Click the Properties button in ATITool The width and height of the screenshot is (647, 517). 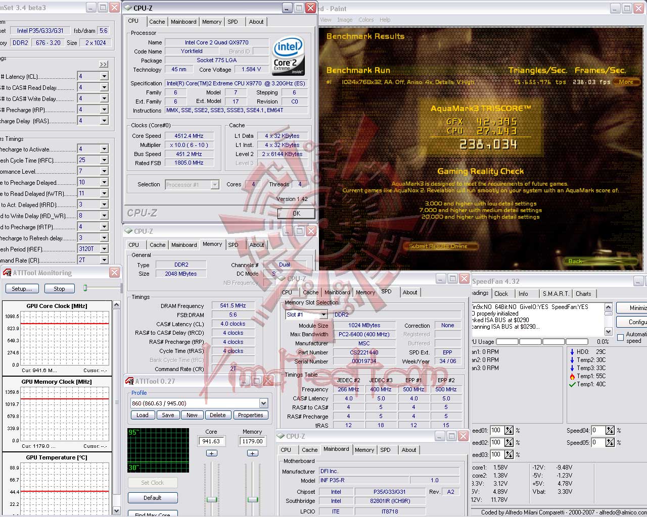click(x=251, y=415)
